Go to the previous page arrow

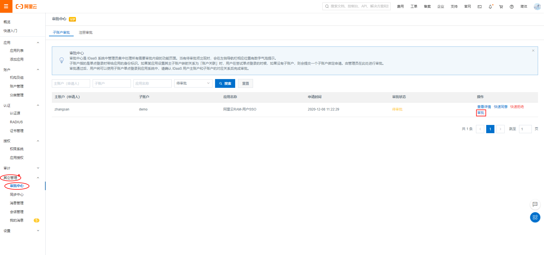pyautogui.click(x=480, y=129)
